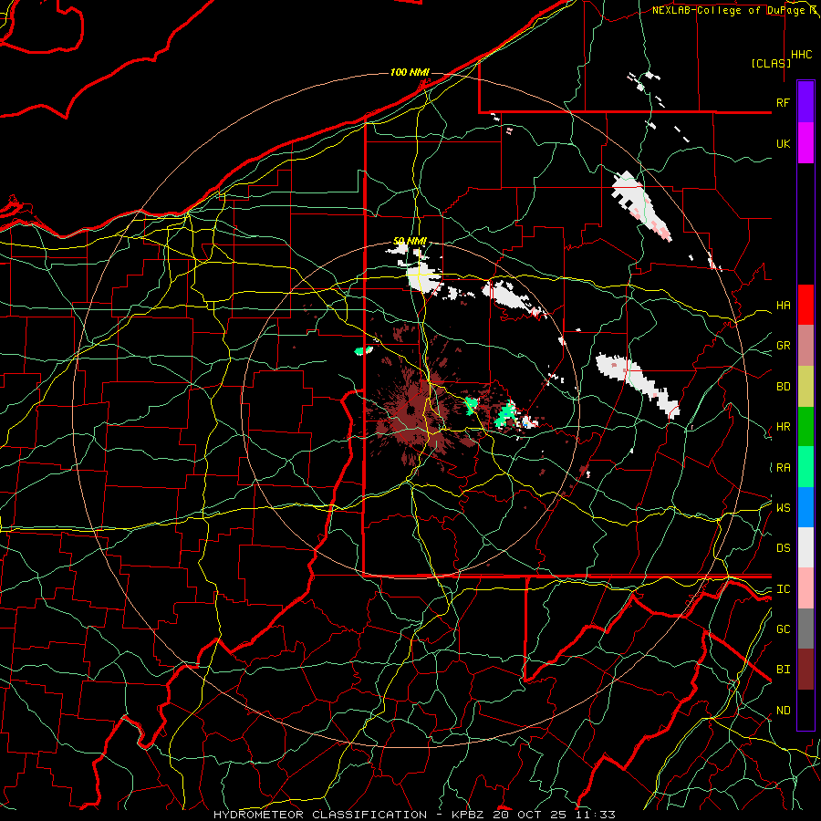The width and height of the screenshot is (821, 821).
Task: Click the 'IC' legend label
Action: tap(783, 589)
